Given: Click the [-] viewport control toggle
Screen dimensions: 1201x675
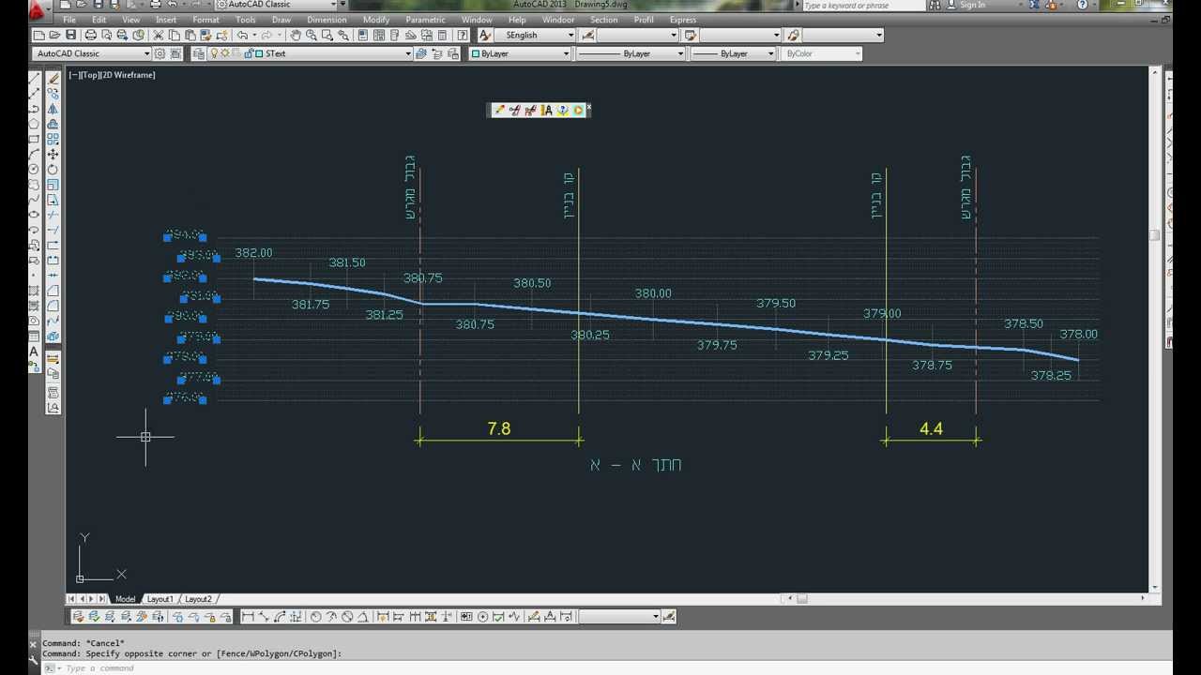Looking at the screenshot, I should [73, 75].
